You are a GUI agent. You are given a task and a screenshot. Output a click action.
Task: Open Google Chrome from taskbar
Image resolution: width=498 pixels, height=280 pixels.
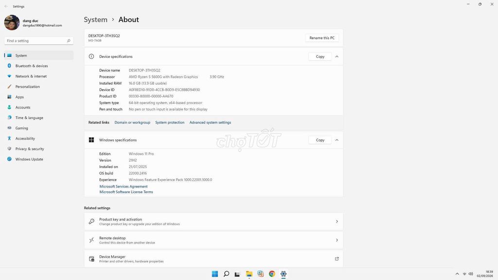click(272, 274)
